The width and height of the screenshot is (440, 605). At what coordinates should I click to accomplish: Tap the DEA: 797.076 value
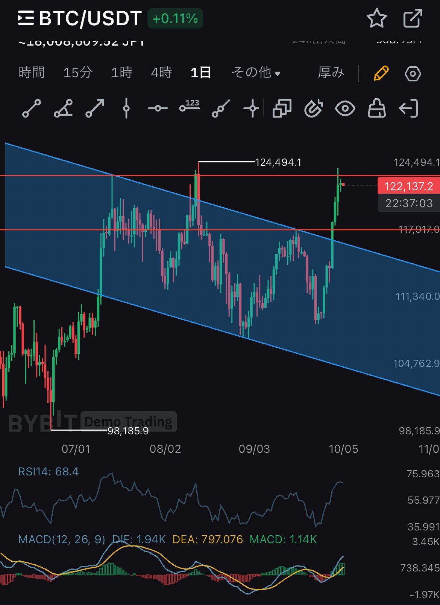[208, 539]
